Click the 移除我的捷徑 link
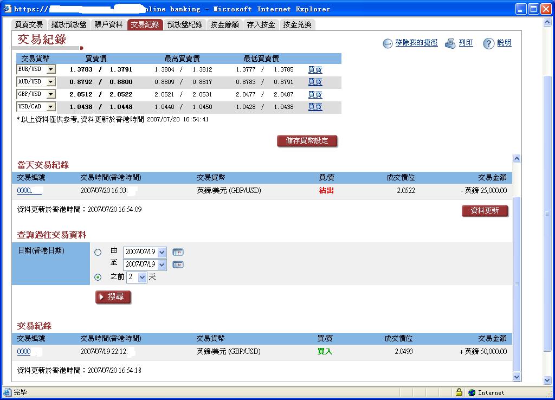Viewport: 555px width, 400px height. 416,43
